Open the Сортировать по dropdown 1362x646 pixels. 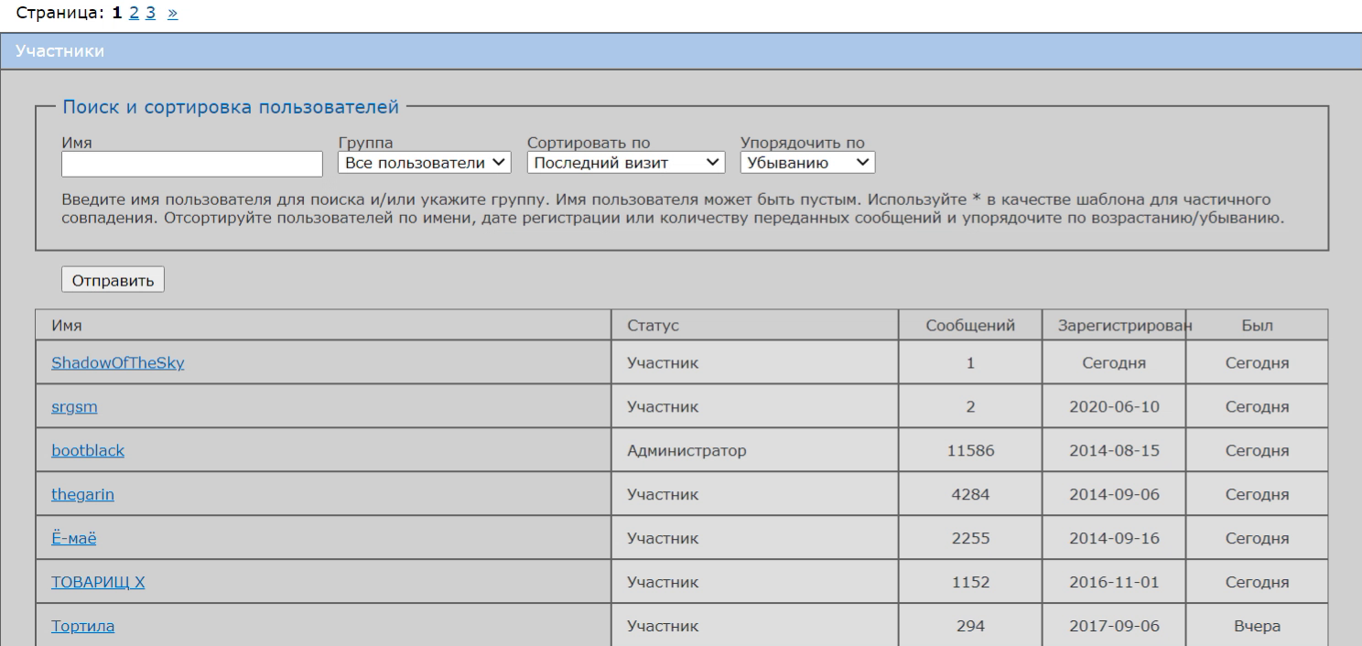coord(626,163)
